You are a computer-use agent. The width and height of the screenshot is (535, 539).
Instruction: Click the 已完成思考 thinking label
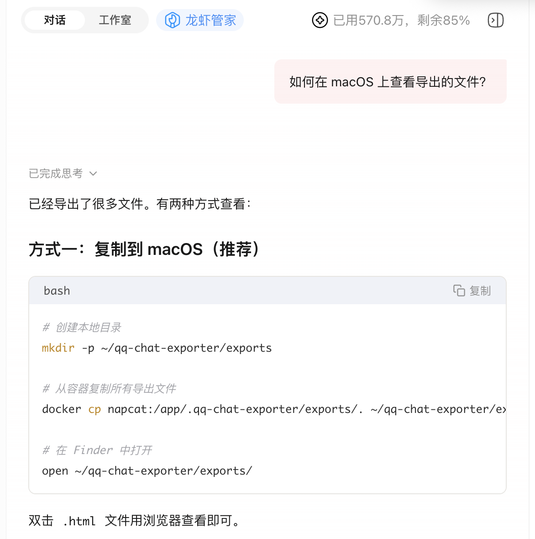coord(56,174)
